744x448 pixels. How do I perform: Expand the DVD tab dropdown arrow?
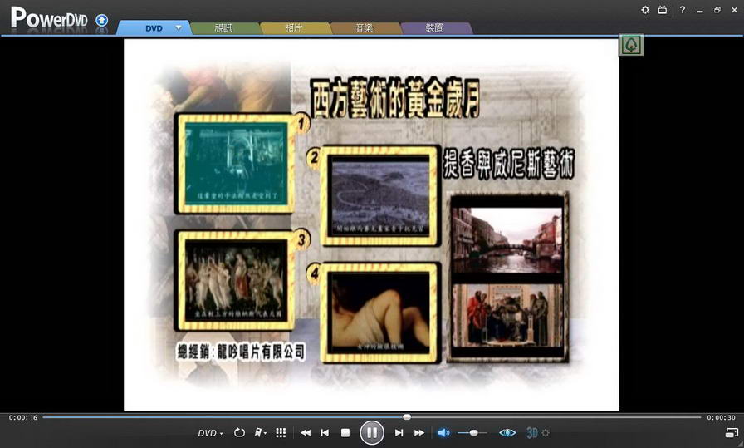178,27
